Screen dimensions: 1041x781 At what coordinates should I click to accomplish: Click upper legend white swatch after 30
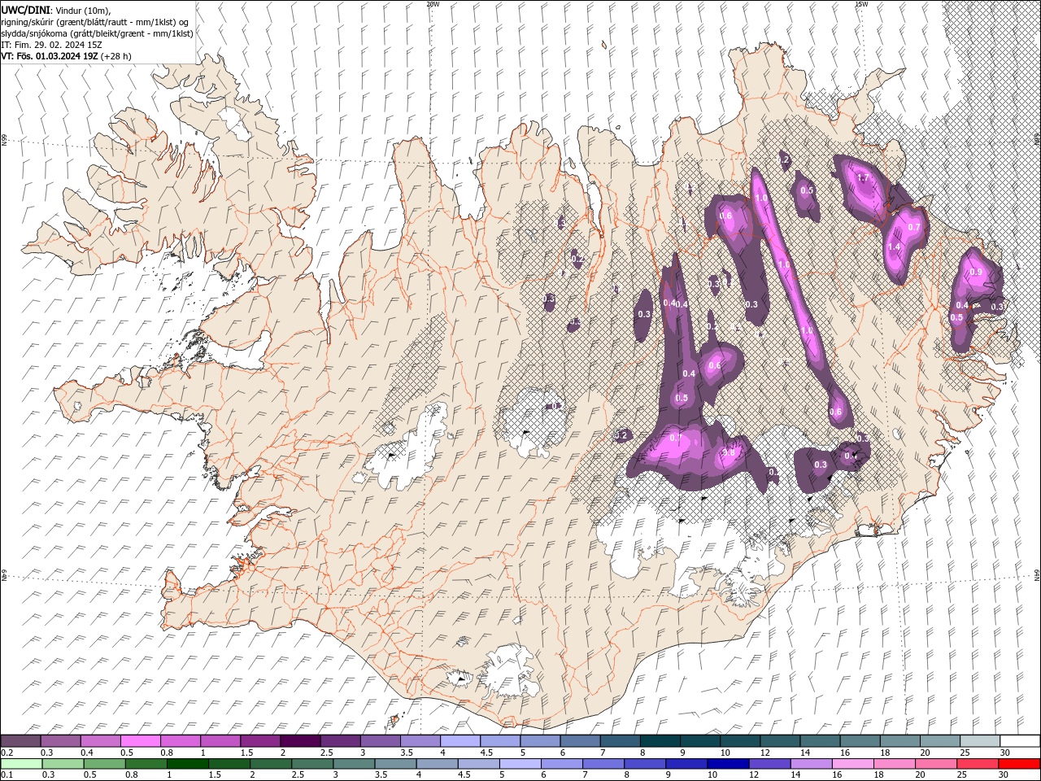coord(1019,741)
